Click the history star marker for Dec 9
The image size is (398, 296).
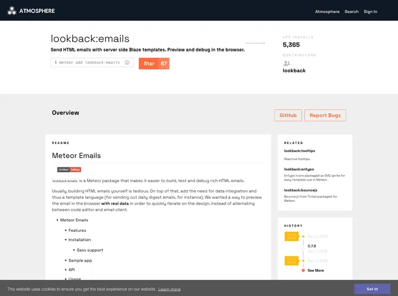[x=303, y=236]
